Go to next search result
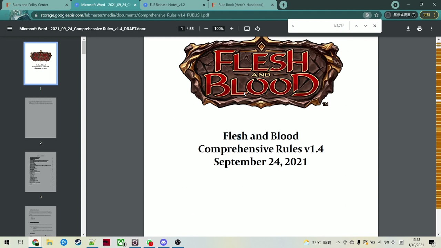Screen dimensions: 441x248 [366, 26]
